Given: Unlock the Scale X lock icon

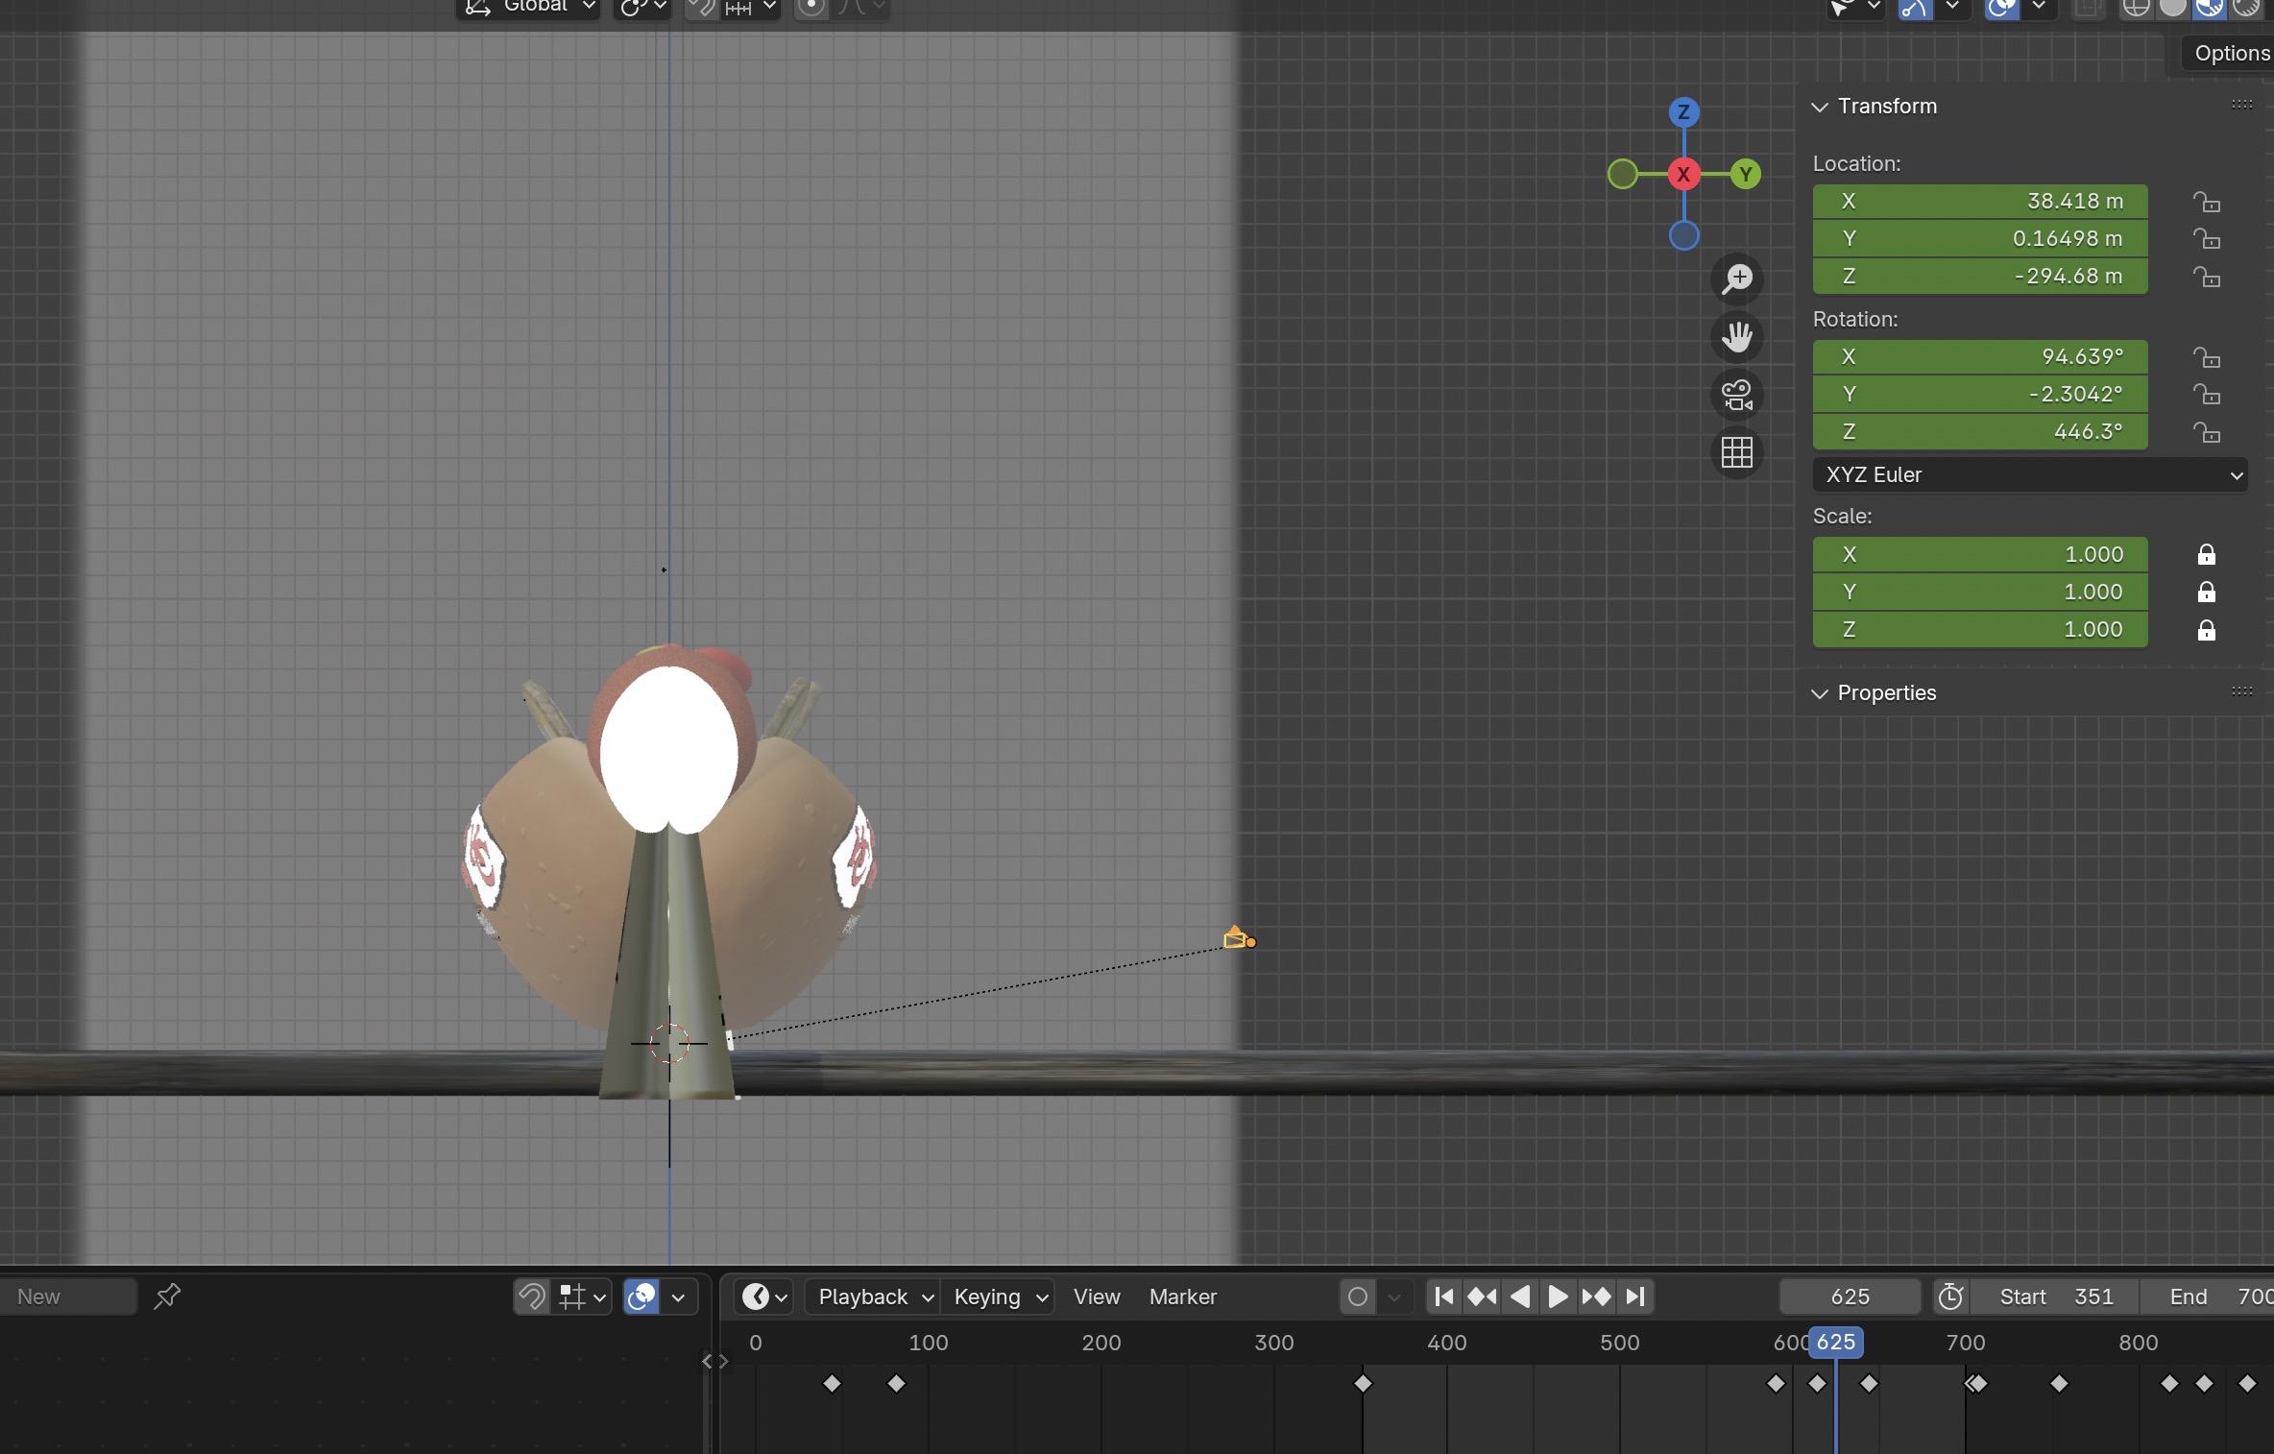Looking at the screenshot, I should (x=2206, y=554).
